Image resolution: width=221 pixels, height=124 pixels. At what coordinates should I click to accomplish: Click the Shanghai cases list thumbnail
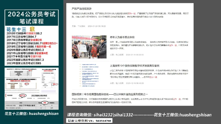click(x=89, y=75)
